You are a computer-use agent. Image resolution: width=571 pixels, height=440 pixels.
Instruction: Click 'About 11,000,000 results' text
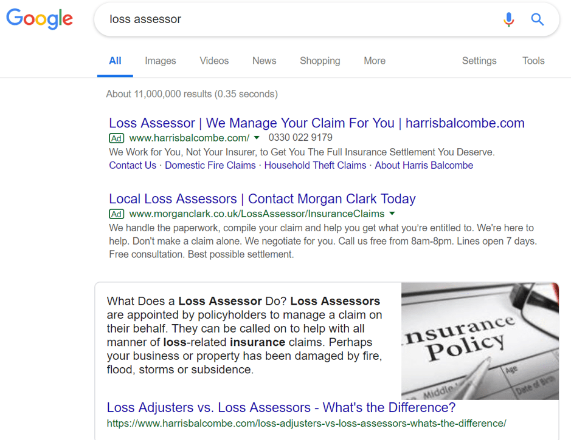192,94
